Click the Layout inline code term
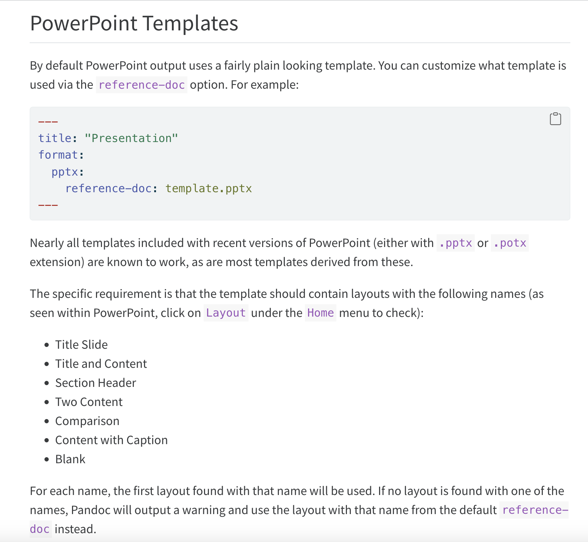The height and width of the screenshot is (542, 588). point(226,313)
